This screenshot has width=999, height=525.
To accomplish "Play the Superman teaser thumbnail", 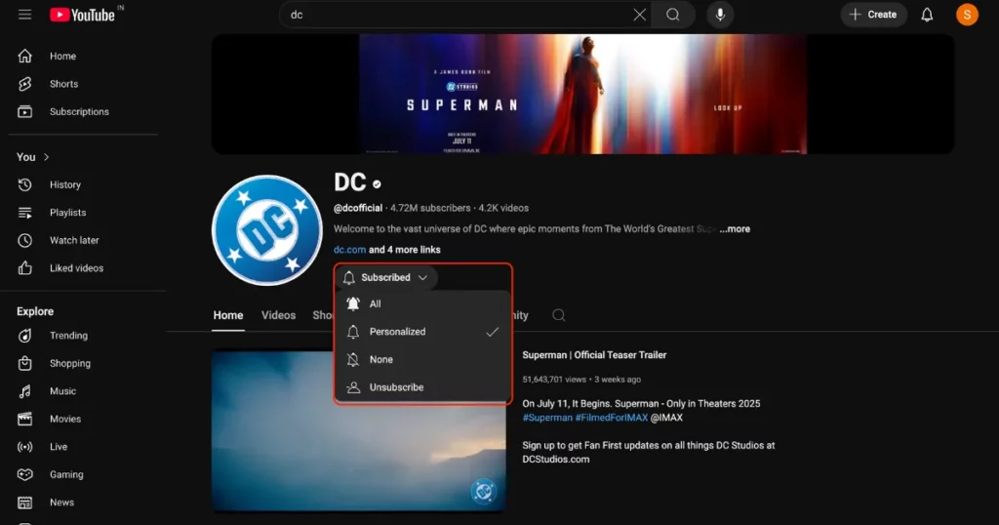I will pyautogui.click(x=359, y=430).
